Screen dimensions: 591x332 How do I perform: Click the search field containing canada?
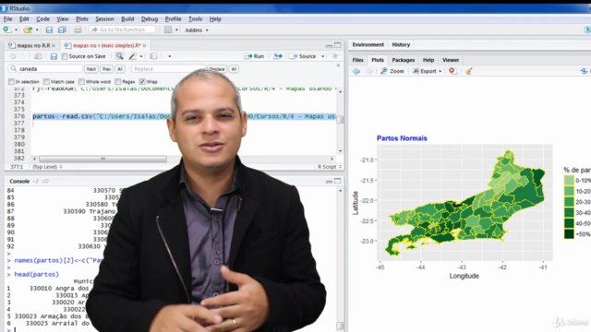(x=45, y=69)
